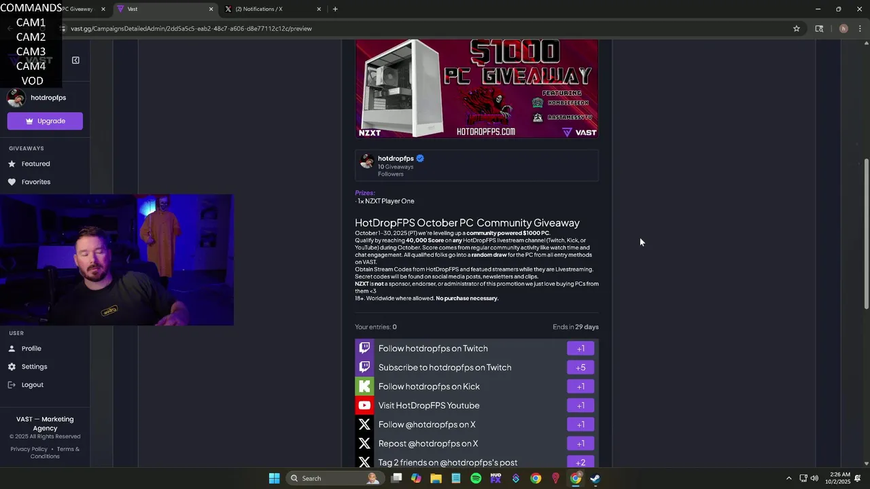870x489 pixels.
Task: Click the Kick icon for Follow hotdropfps
Action: point(364,386)
